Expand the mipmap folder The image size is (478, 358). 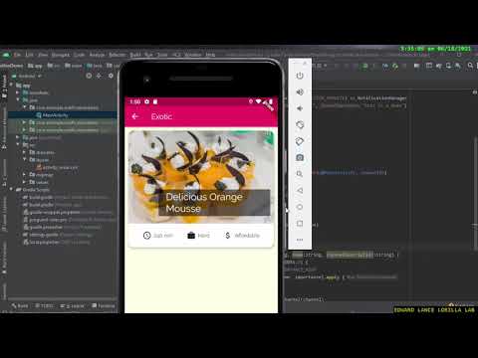coord(24,174)
